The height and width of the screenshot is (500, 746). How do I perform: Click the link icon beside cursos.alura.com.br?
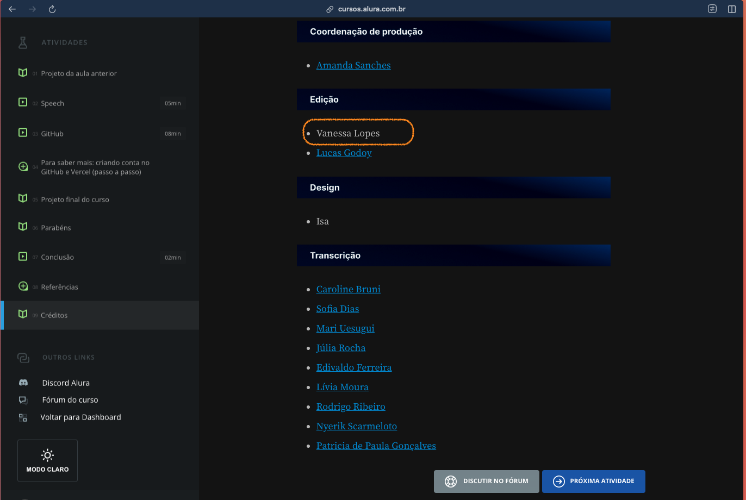pos(330,9)
